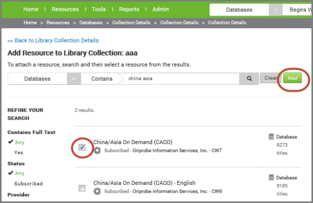This screenshot has width=313, height=203.
Task: Click the Provider filter heading
Action: point(19,195)
